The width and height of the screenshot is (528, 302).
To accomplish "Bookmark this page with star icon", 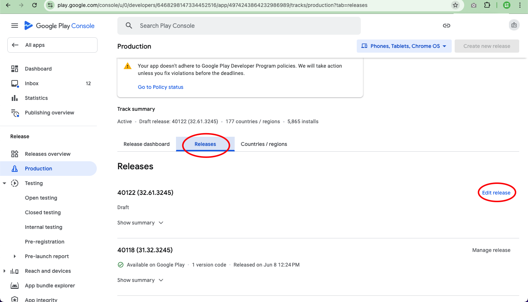I will (x=455, y=5).
